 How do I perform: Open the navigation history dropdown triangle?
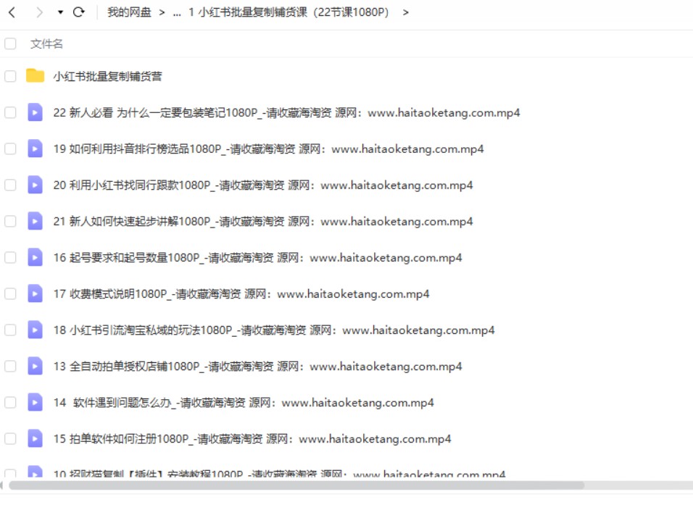60,12
